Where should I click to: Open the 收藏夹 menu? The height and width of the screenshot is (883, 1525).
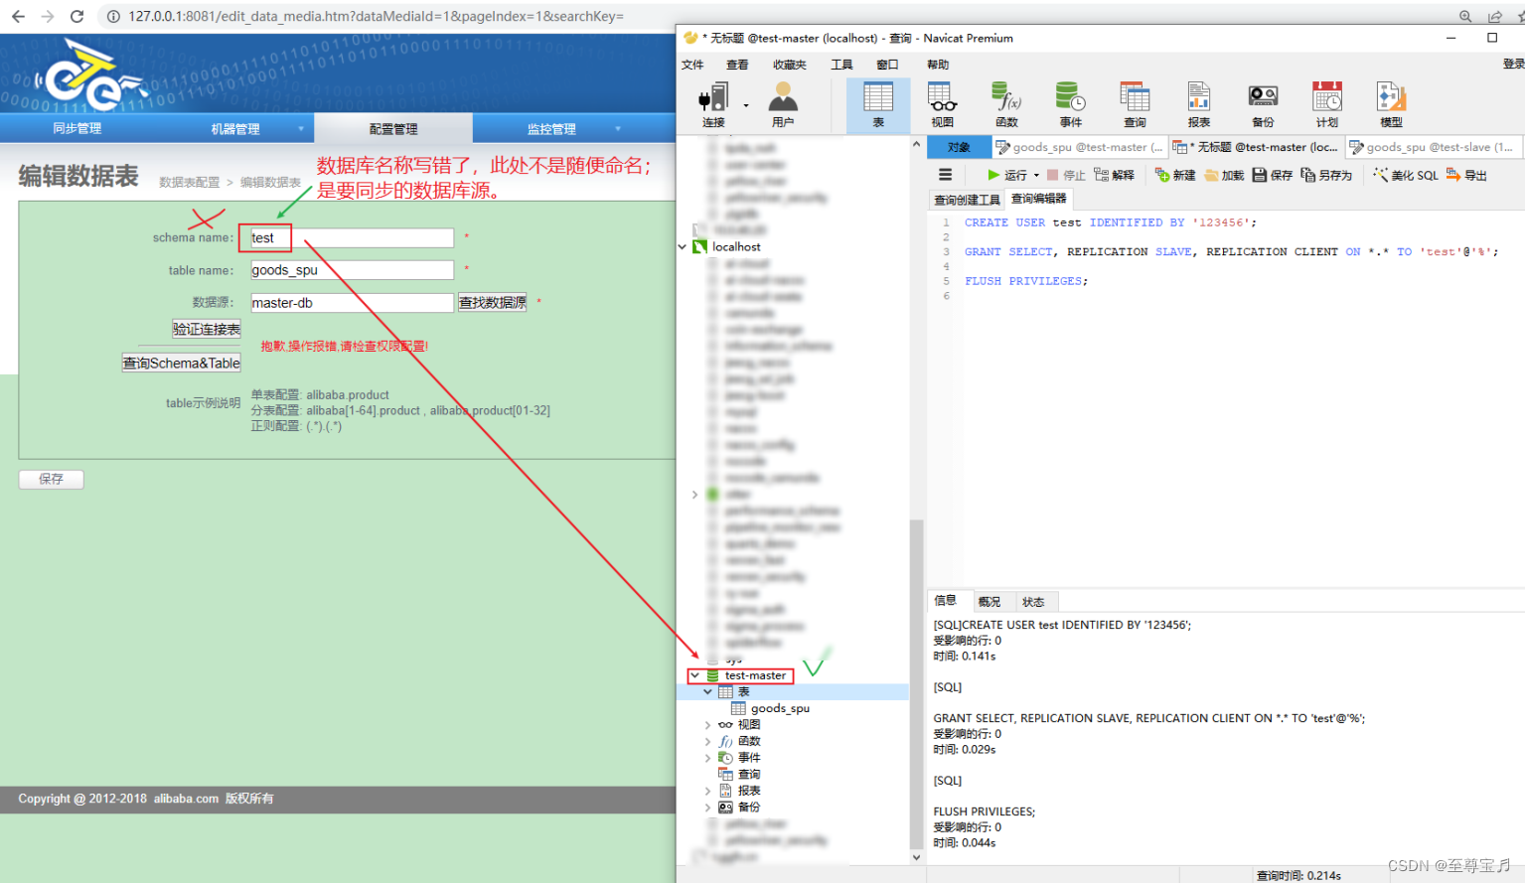(790, 65)
